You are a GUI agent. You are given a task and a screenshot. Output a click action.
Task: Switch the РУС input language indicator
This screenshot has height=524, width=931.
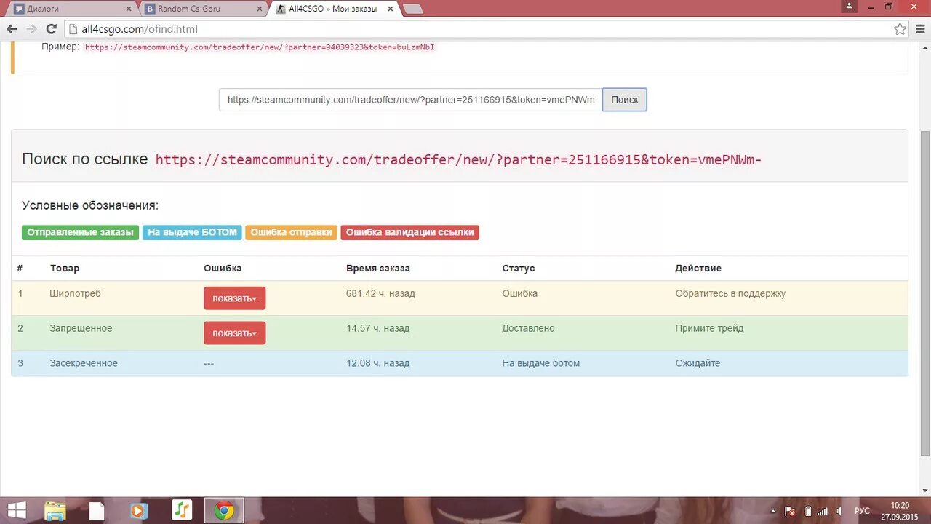pos(862,511)
